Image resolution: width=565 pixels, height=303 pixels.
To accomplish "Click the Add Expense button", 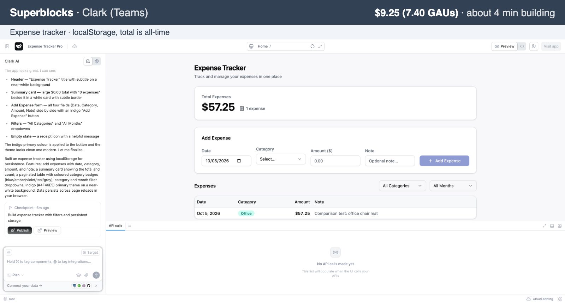I will (x=444, y=161).
